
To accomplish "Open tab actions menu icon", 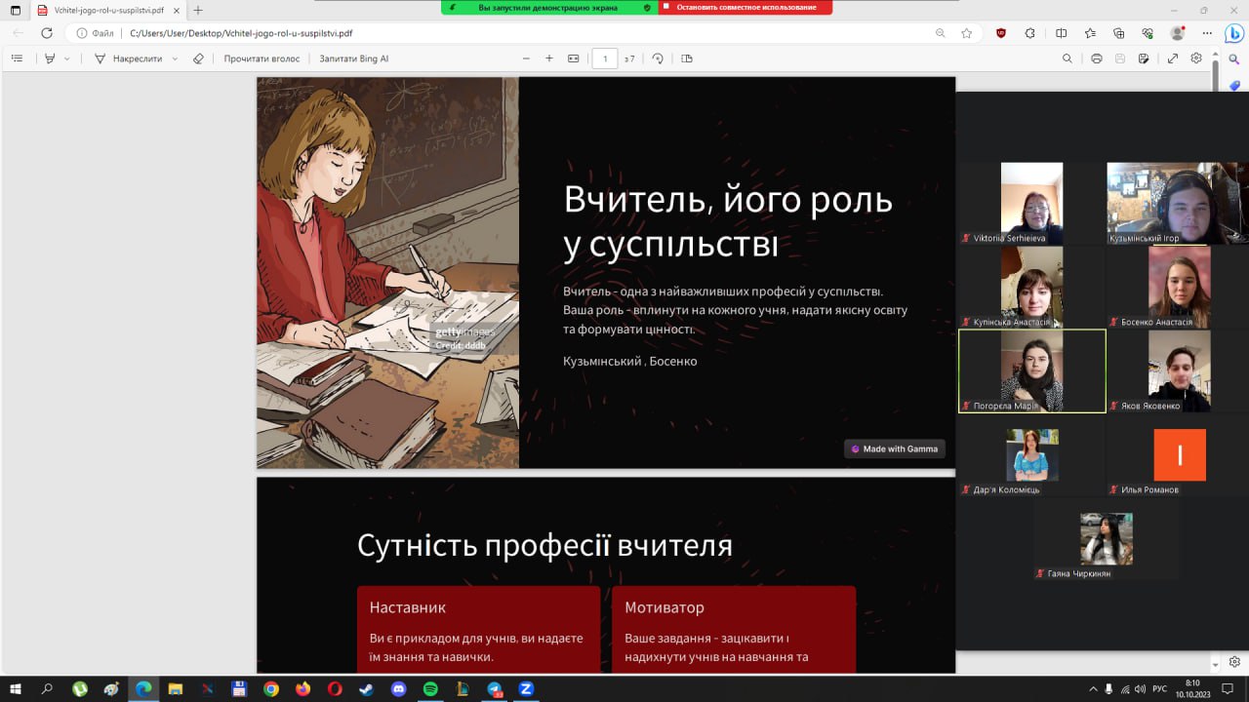I will [15, 10].
